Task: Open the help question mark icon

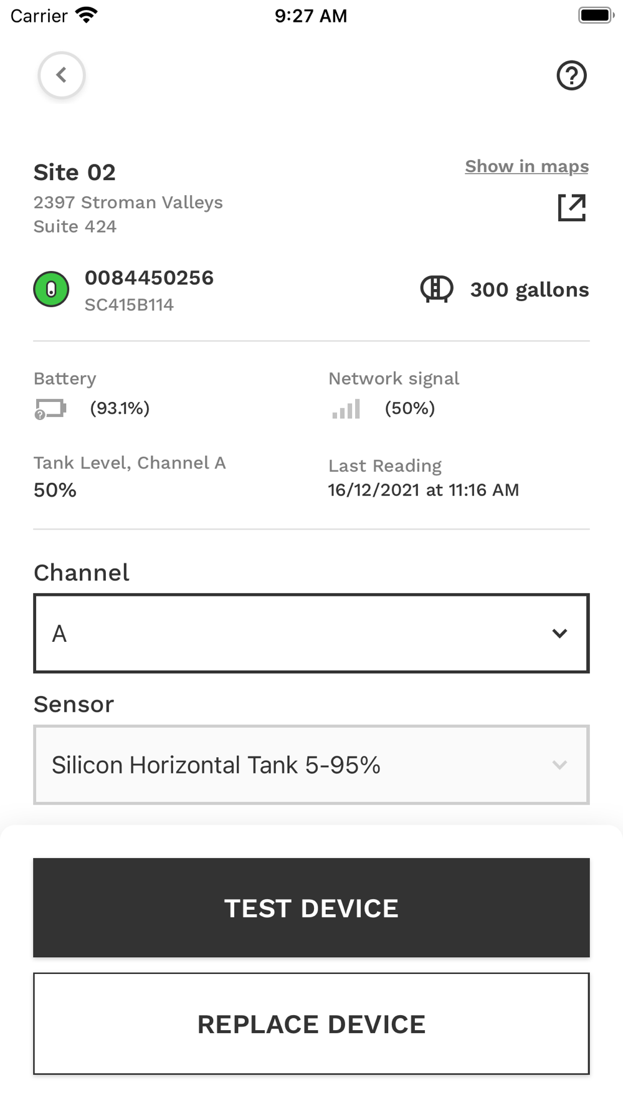Action: click(x=571, y=76)
